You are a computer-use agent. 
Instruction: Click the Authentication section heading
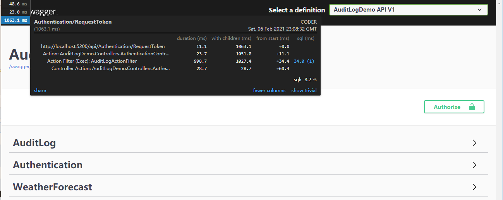pos(48,165)
